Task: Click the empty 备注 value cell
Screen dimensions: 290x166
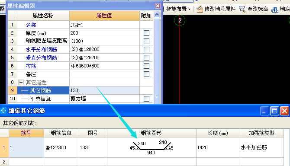Action: point(104,74)
